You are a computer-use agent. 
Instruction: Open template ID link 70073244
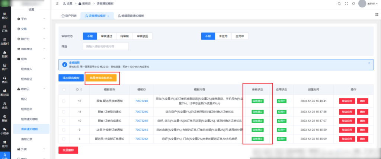141,130
